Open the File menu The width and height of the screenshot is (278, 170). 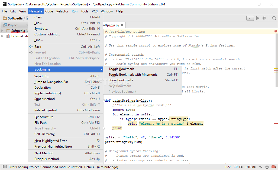(4, 11)
